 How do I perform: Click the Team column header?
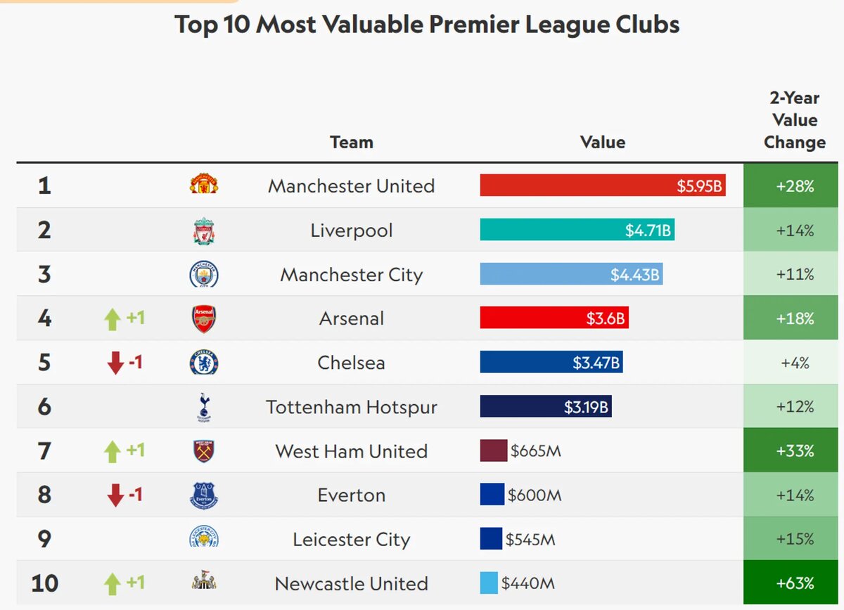352,142
